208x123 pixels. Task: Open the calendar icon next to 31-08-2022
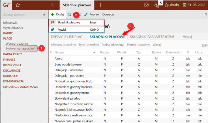tap(184, 5)
